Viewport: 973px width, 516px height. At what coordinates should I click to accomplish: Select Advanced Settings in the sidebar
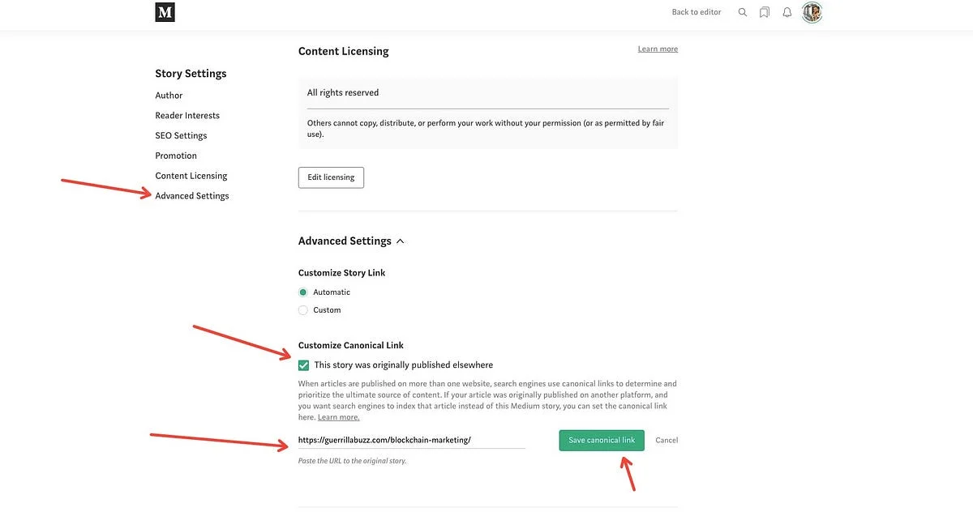tap(192, 195)
